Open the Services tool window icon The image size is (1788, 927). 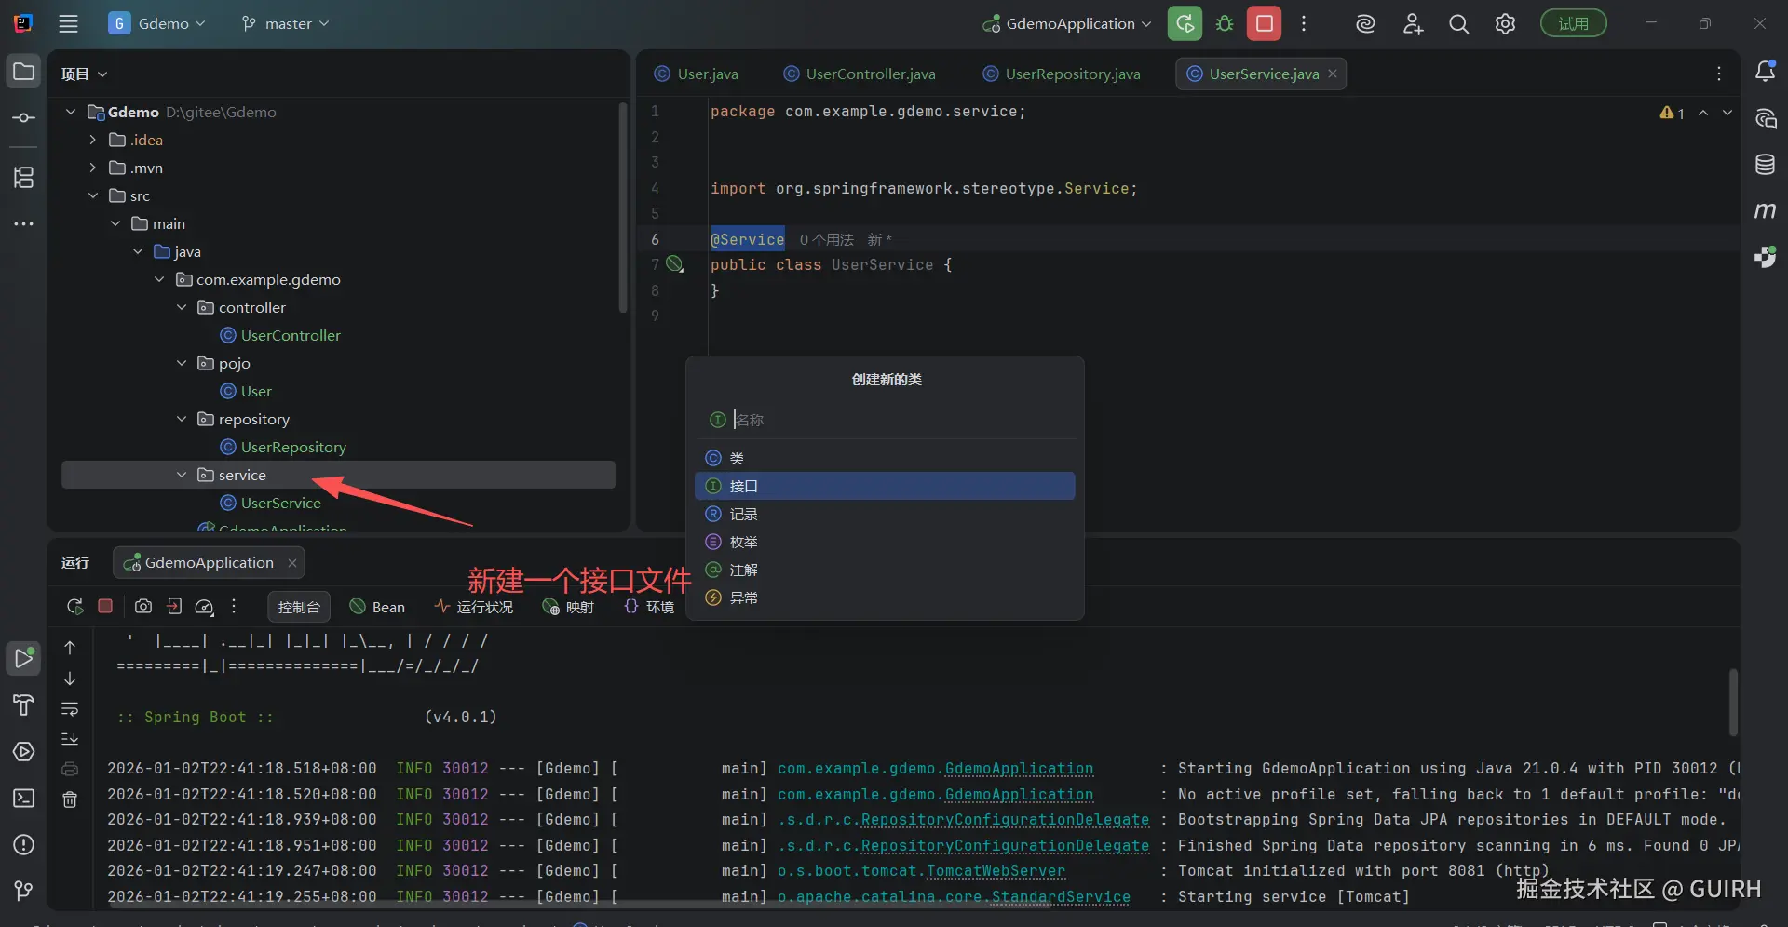pos(24,752)
